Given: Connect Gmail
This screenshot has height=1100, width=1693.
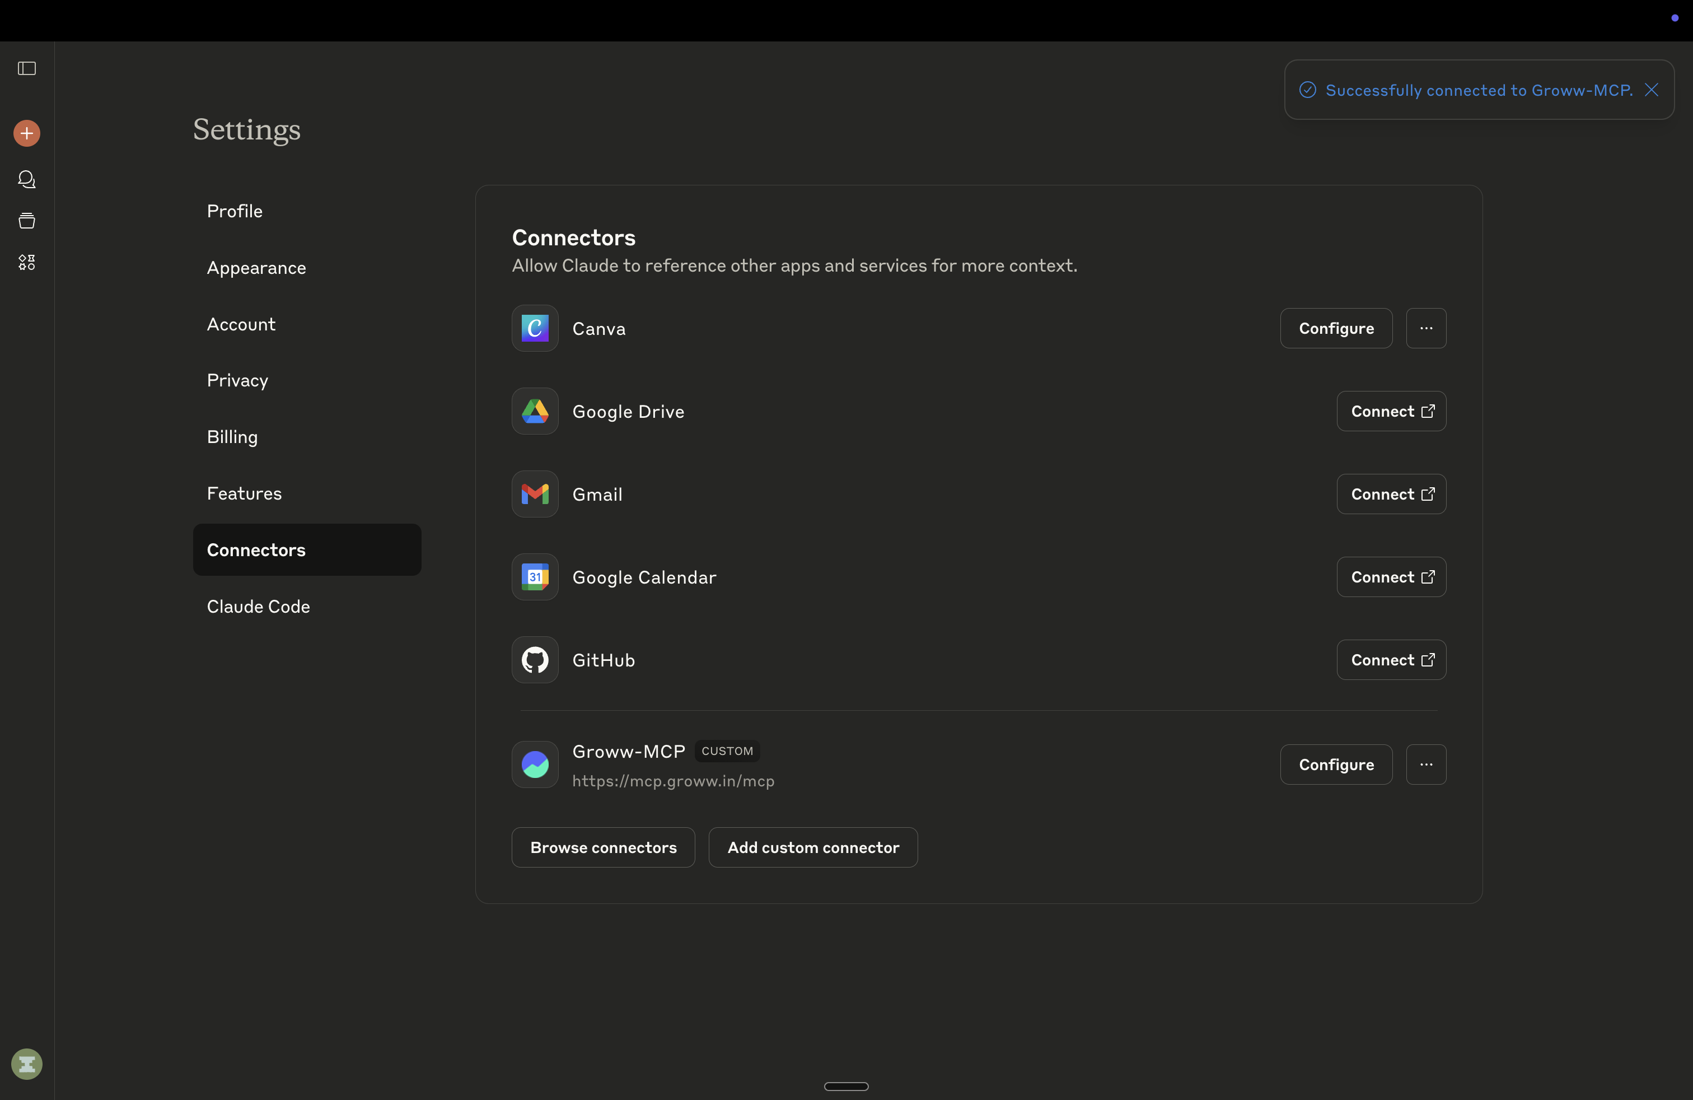Looking at the screenshot, I should tap(1391, 495).
